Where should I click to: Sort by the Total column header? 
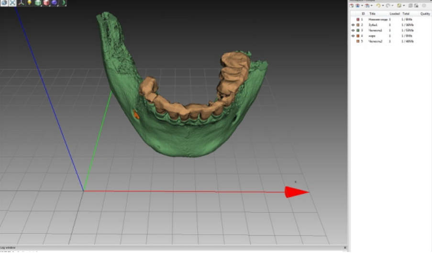(x=406, y=14)
